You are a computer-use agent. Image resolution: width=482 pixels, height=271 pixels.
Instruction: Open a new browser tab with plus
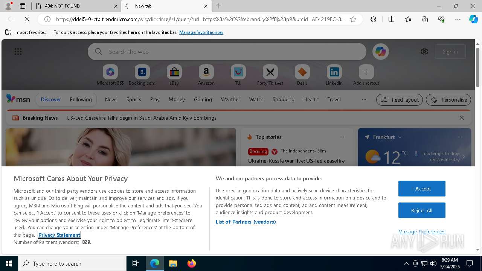tap(218, 6)
